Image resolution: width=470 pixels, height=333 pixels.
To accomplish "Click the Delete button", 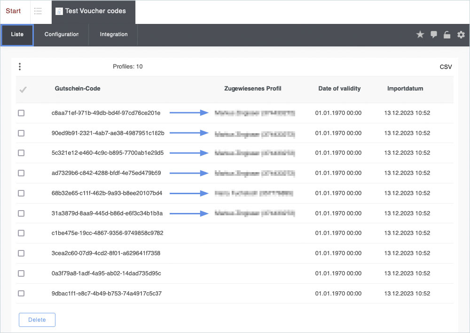I will pyautogui.click(x=37, y=319).
